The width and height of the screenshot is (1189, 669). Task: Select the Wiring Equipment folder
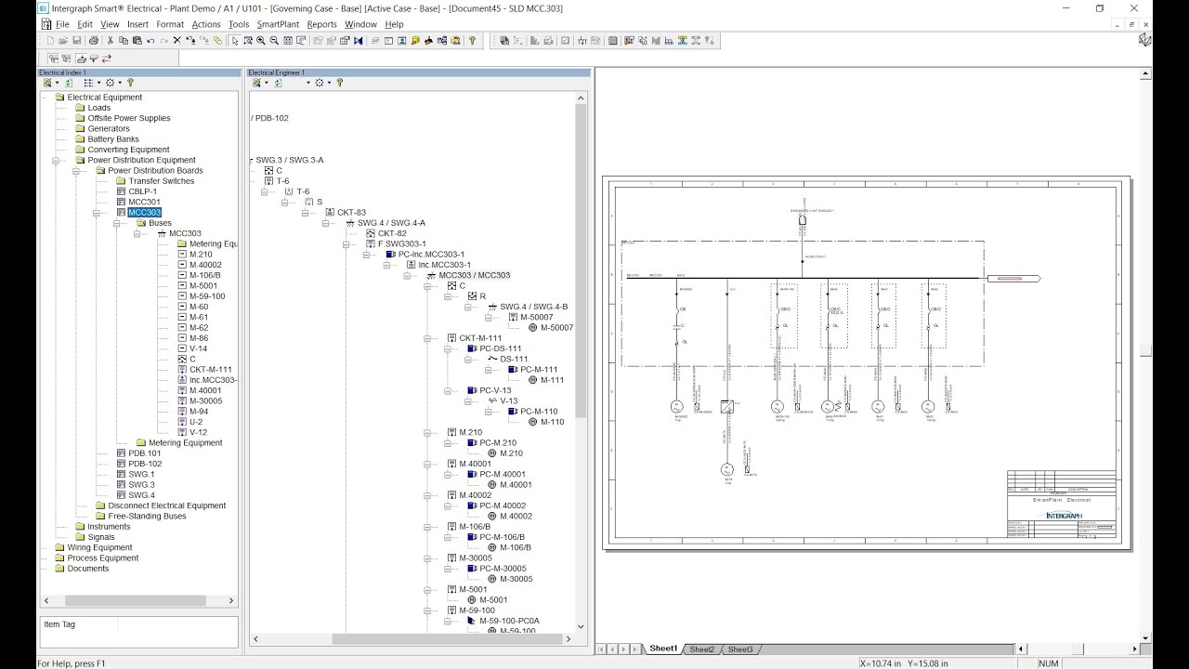(99, 547)
